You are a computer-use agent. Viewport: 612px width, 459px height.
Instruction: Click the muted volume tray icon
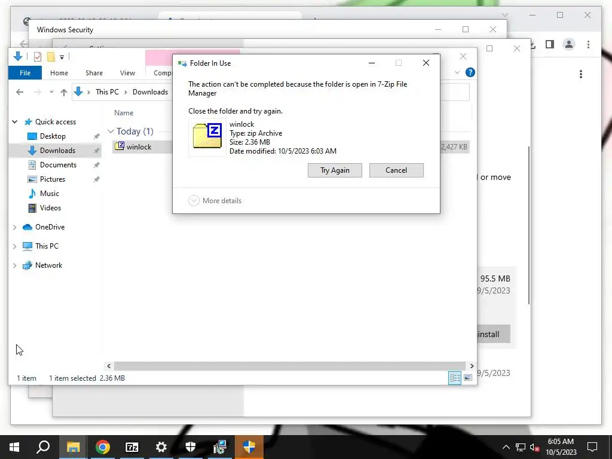(x=534, y=447)
